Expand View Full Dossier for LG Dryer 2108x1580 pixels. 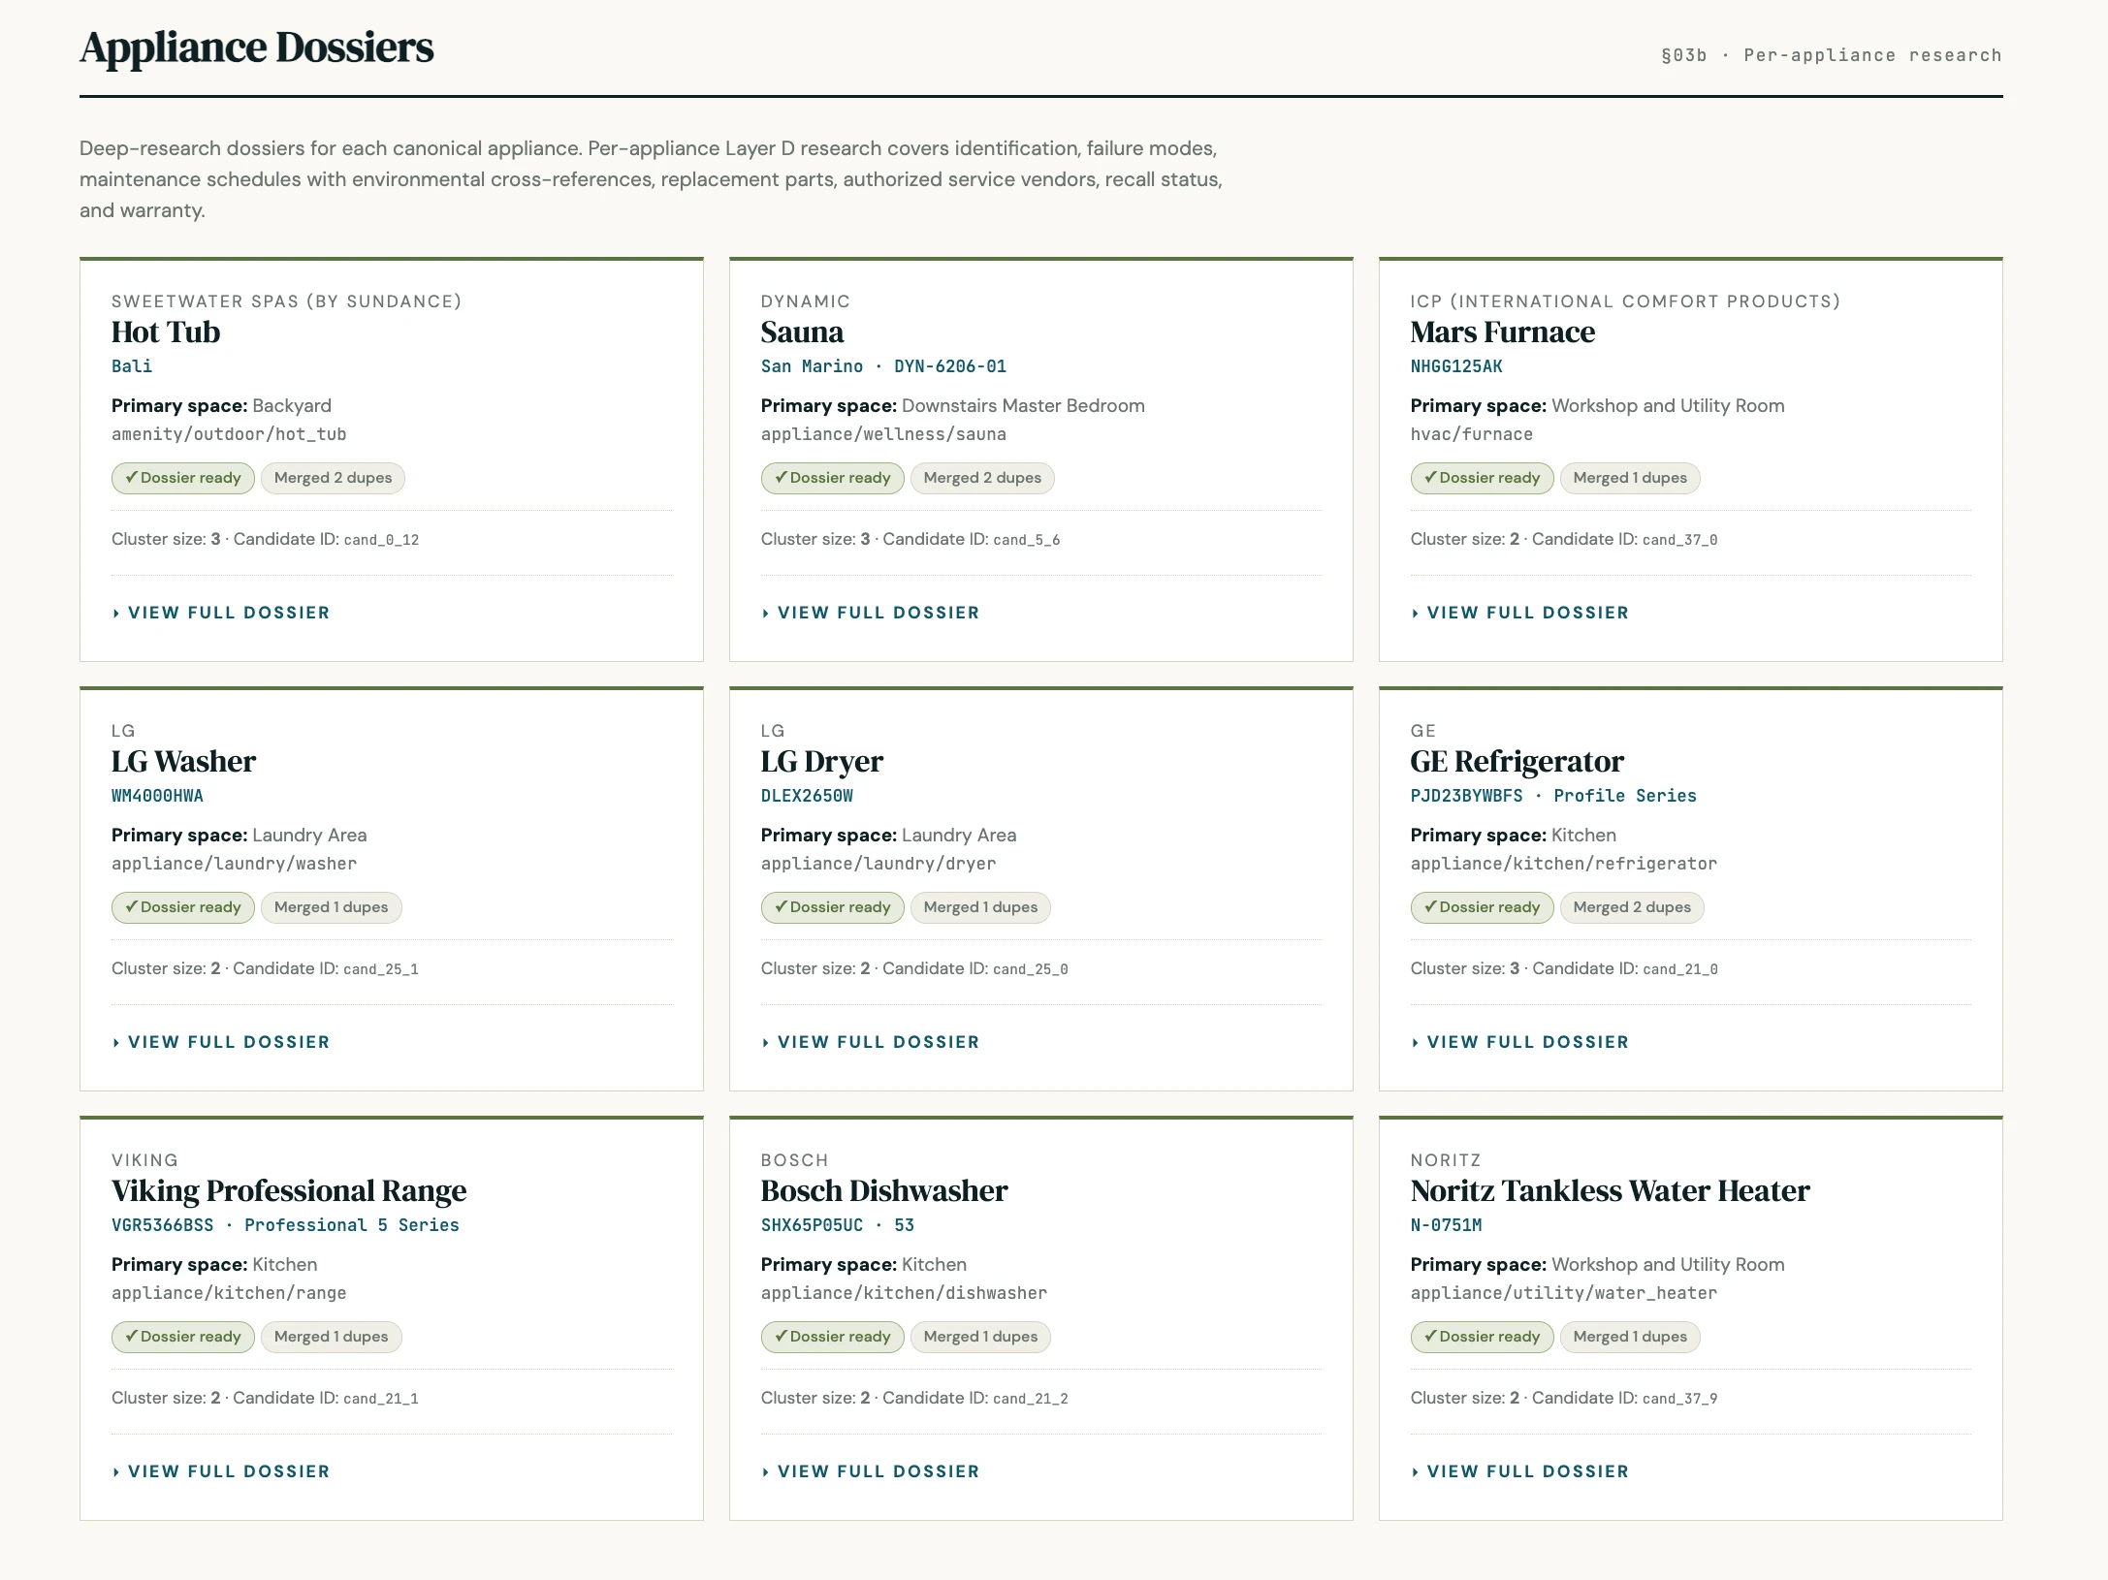click(871, 1042)
